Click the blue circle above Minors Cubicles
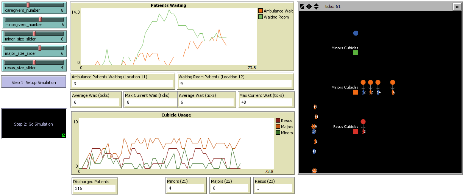 tap(356, 33)
